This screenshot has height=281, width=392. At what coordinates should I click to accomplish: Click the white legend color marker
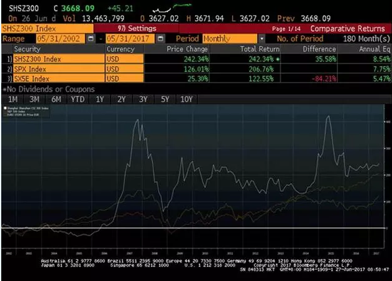click(x=5, y=108)
